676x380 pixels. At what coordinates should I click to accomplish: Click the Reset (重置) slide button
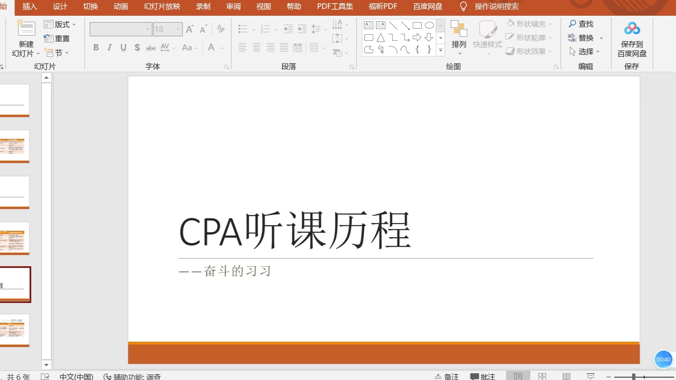pos(57,38)
